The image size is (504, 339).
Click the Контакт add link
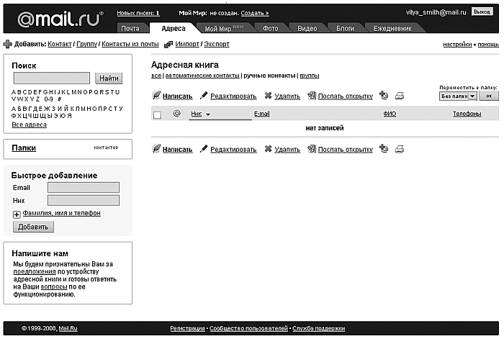pos(60,44)
